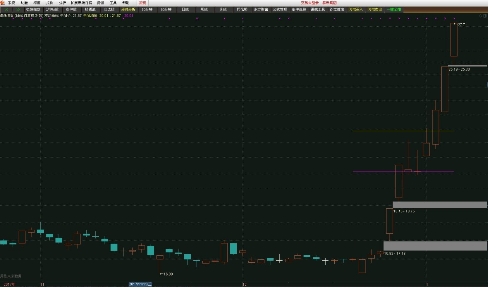Click the 16.00 low price label
The image size is (488, 287).
pos(168,274)
